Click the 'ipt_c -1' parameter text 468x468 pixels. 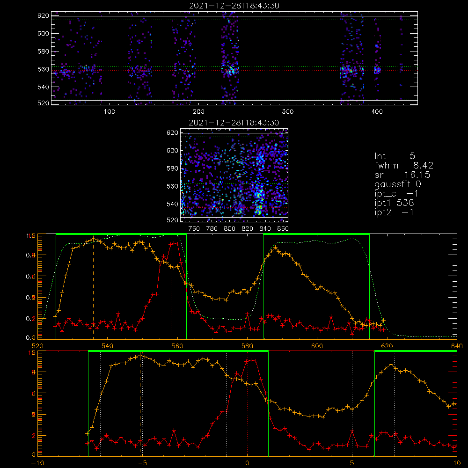[x=396, y=194]
